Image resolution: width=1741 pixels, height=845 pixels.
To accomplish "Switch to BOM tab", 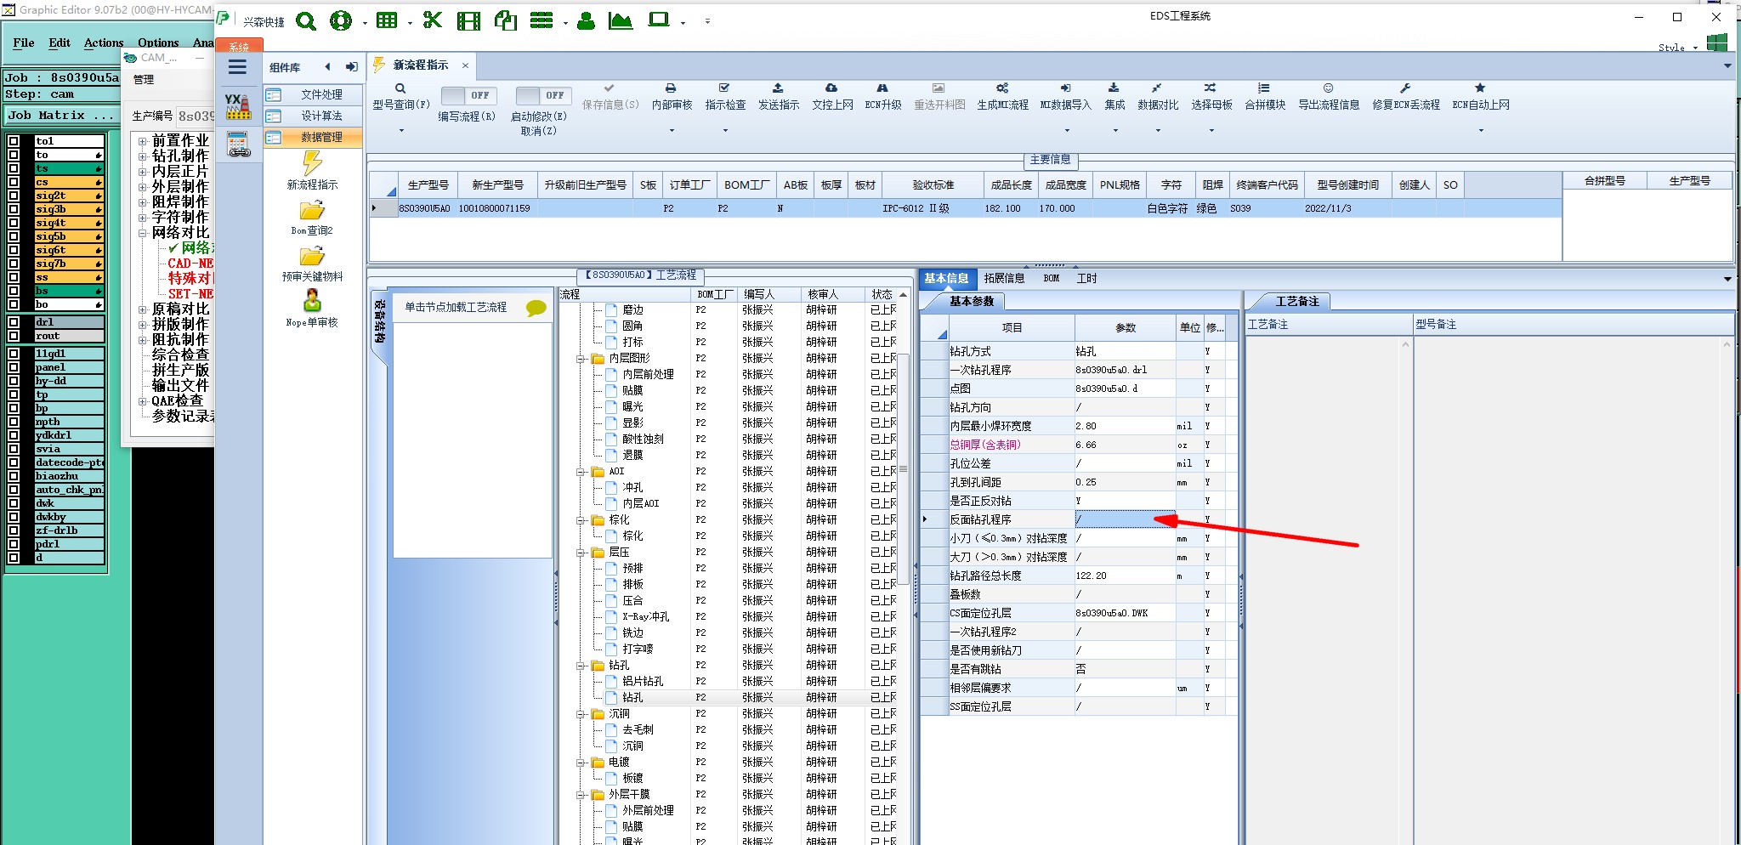I will coord(1052,278).
